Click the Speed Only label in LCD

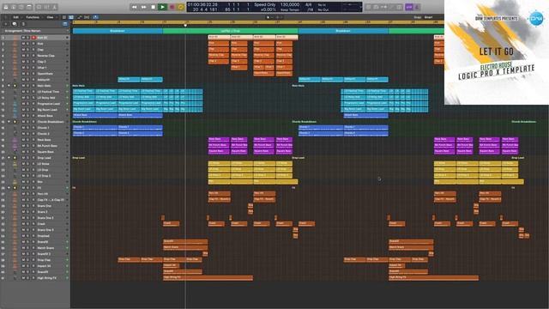coord(265,5)
